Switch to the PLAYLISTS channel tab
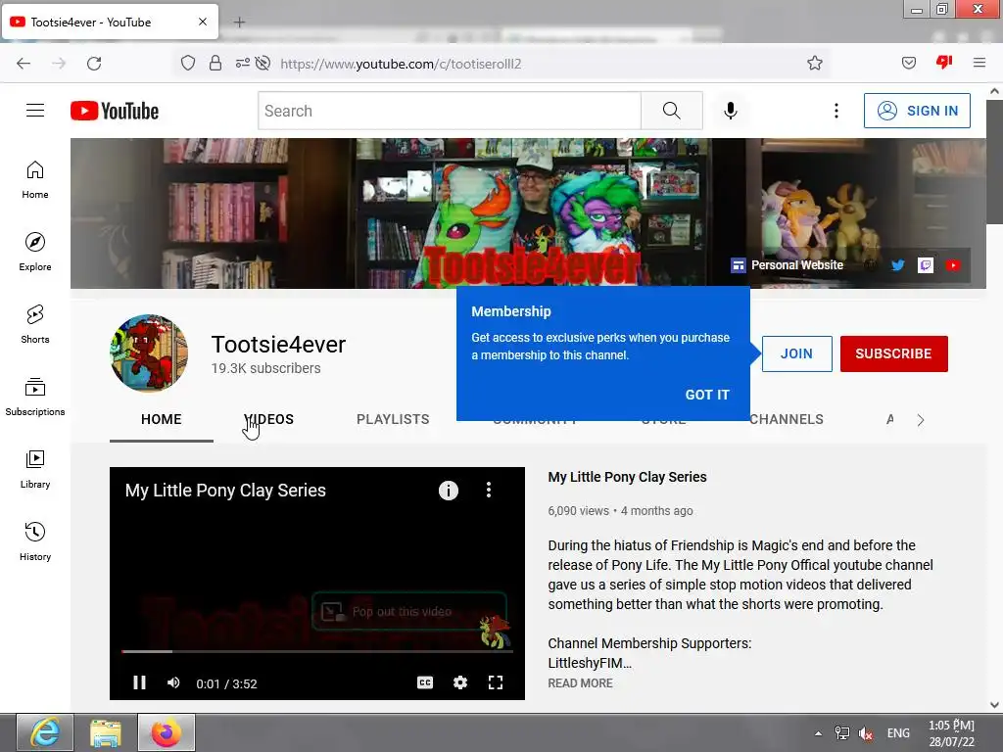 tap(393, 419)
